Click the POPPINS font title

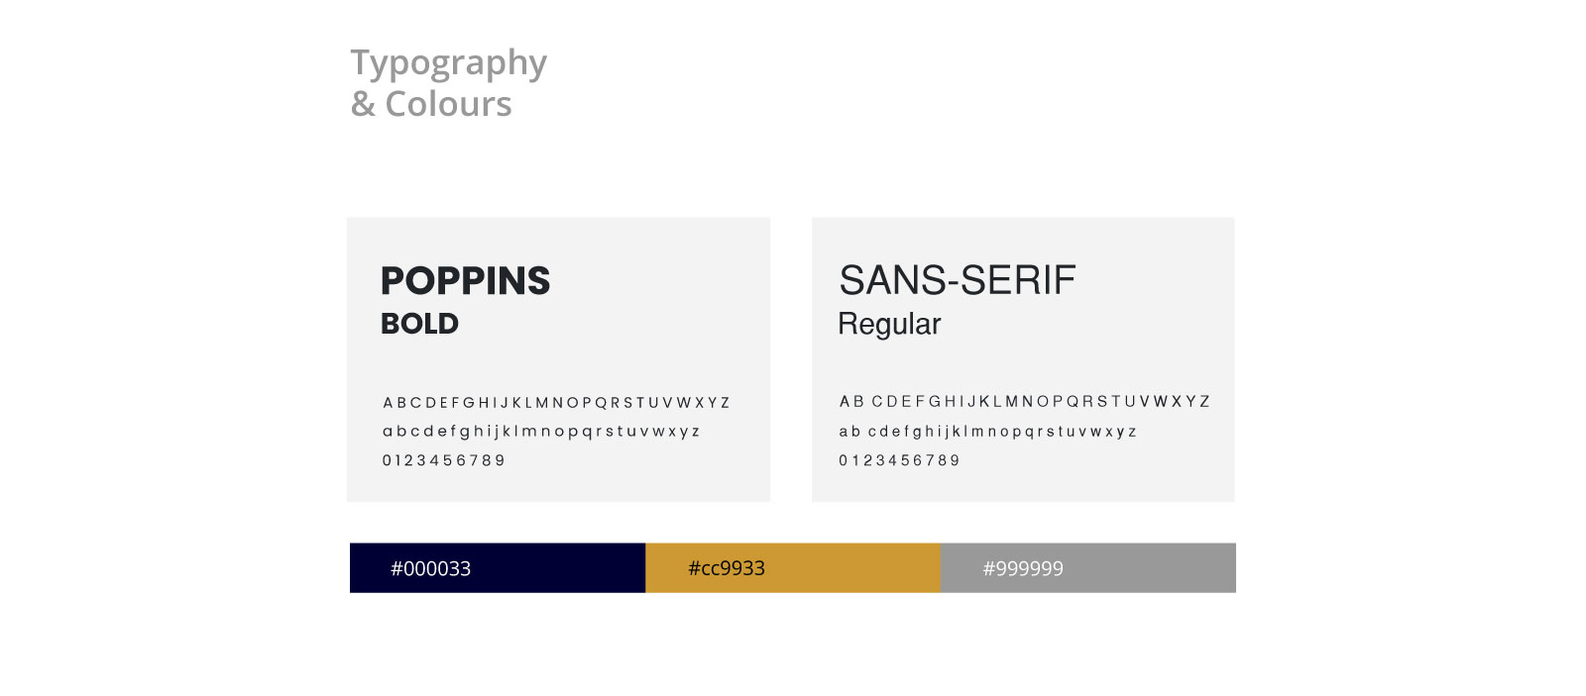(x=465, y=281)
